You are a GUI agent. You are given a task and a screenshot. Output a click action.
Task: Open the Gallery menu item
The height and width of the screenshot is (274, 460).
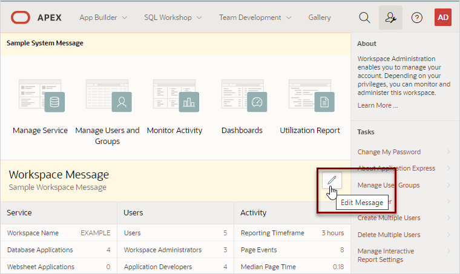(319, 18)
